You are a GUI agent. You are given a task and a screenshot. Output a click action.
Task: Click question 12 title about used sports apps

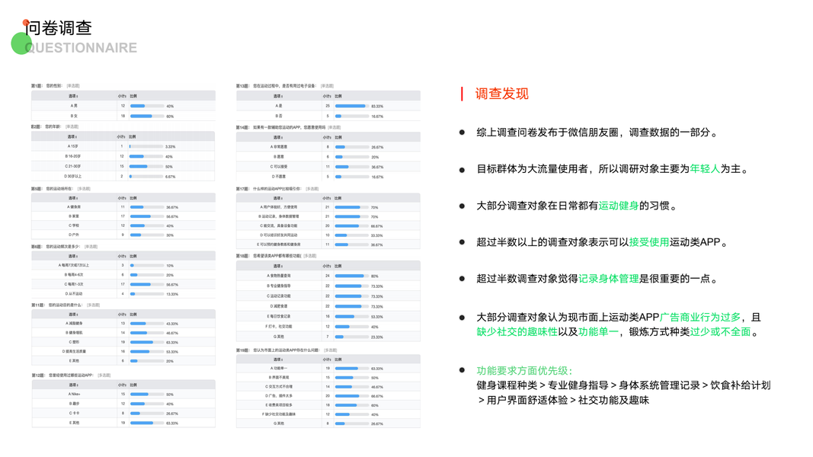point(71,376)
